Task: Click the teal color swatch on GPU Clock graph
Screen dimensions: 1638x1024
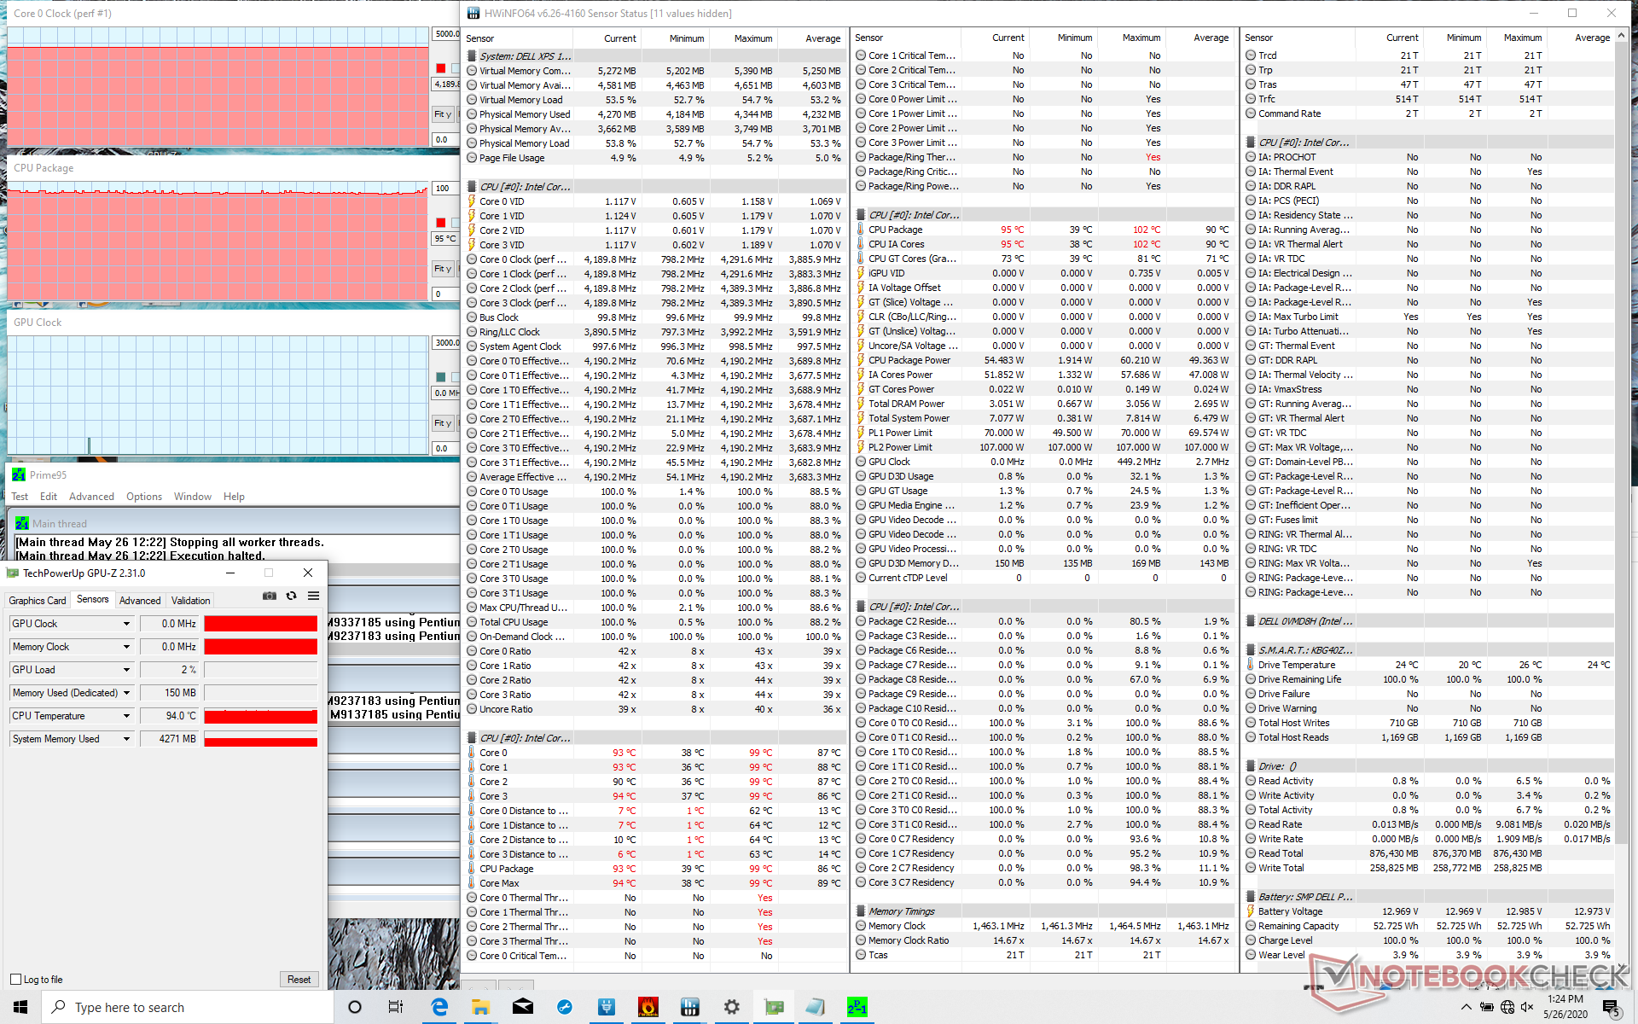Action: click(x=441, y=377)
